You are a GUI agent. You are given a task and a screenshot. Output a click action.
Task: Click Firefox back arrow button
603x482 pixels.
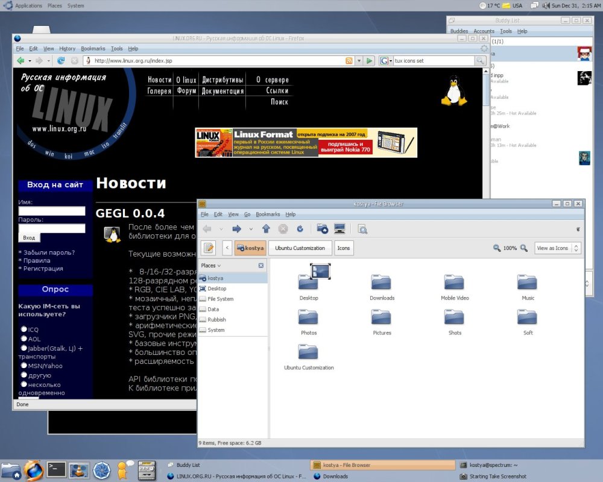(21, 60)
